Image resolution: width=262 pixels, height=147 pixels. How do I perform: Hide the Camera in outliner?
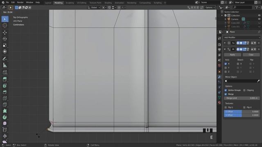pos(259,19)
